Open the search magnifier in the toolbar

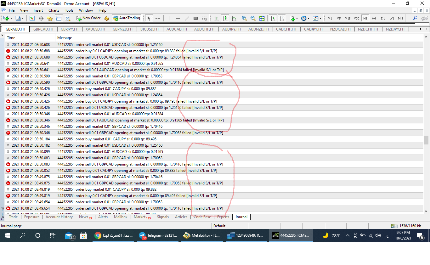pyautogui.click(x=415, y=18)
